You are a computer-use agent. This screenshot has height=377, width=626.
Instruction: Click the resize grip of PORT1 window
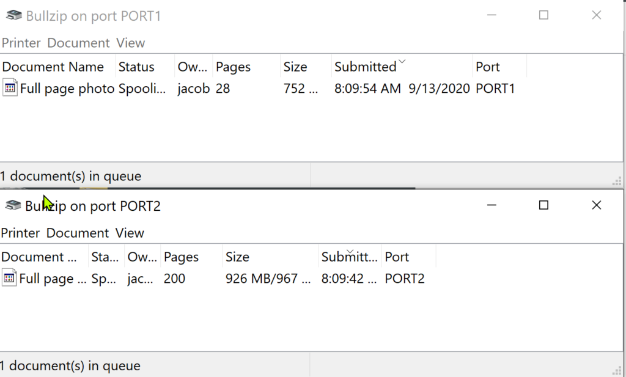[617, 181]
